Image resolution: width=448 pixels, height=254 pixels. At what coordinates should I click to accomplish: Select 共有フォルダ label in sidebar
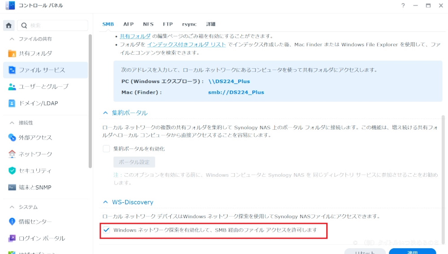coord(35,53)
